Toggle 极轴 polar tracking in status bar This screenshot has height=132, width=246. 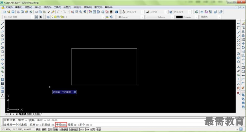pyautogui.click(x=56, y=130)
